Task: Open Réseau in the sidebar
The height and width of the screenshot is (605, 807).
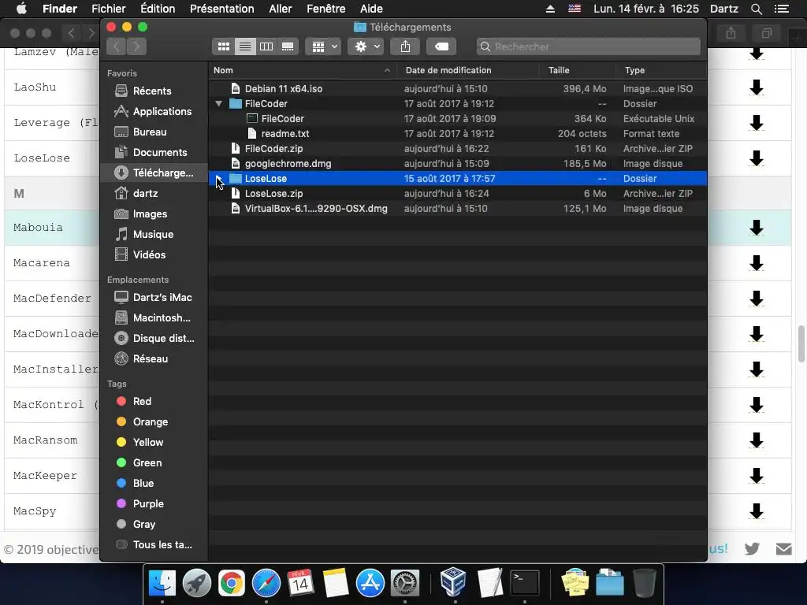Action: (x=154, y=359)
